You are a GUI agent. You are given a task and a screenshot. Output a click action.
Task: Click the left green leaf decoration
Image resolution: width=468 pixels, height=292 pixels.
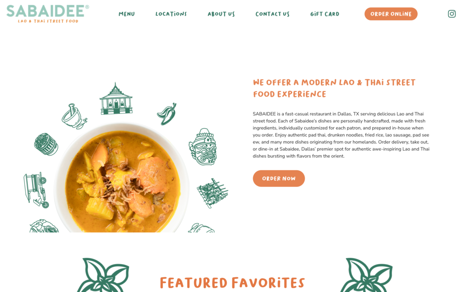[x=103, y=275]
